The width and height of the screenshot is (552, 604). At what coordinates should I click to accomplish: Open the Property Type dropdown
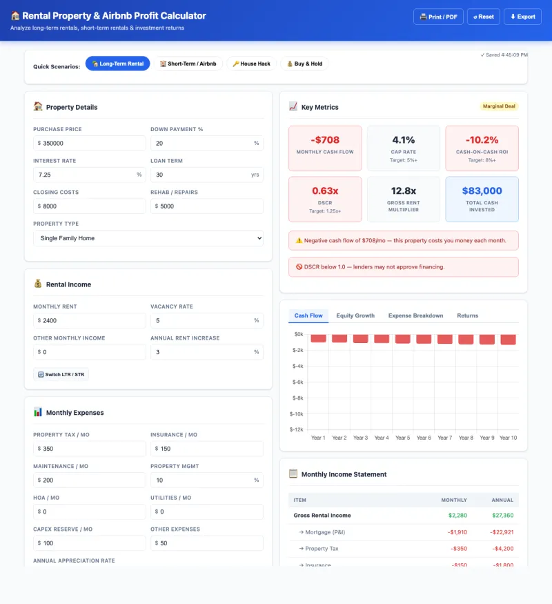point(148,238)
